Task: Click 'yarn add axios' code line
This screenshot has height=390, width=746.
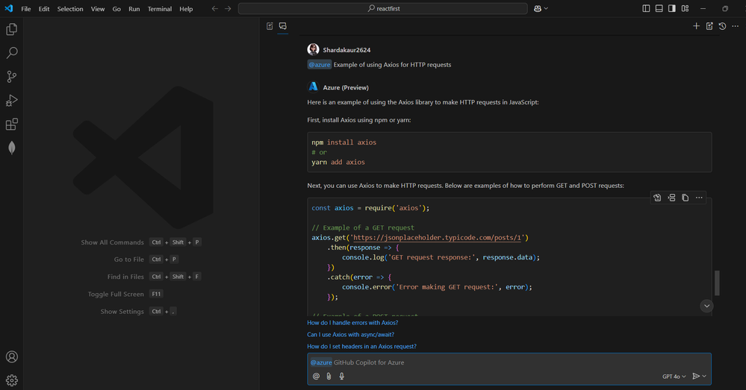Action: tap(338, 162)
